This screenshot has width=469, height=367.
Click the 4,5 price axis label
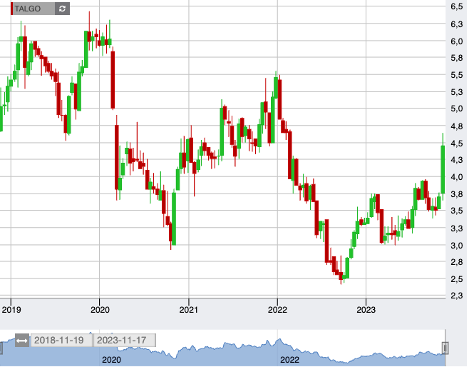pos(457,144)
